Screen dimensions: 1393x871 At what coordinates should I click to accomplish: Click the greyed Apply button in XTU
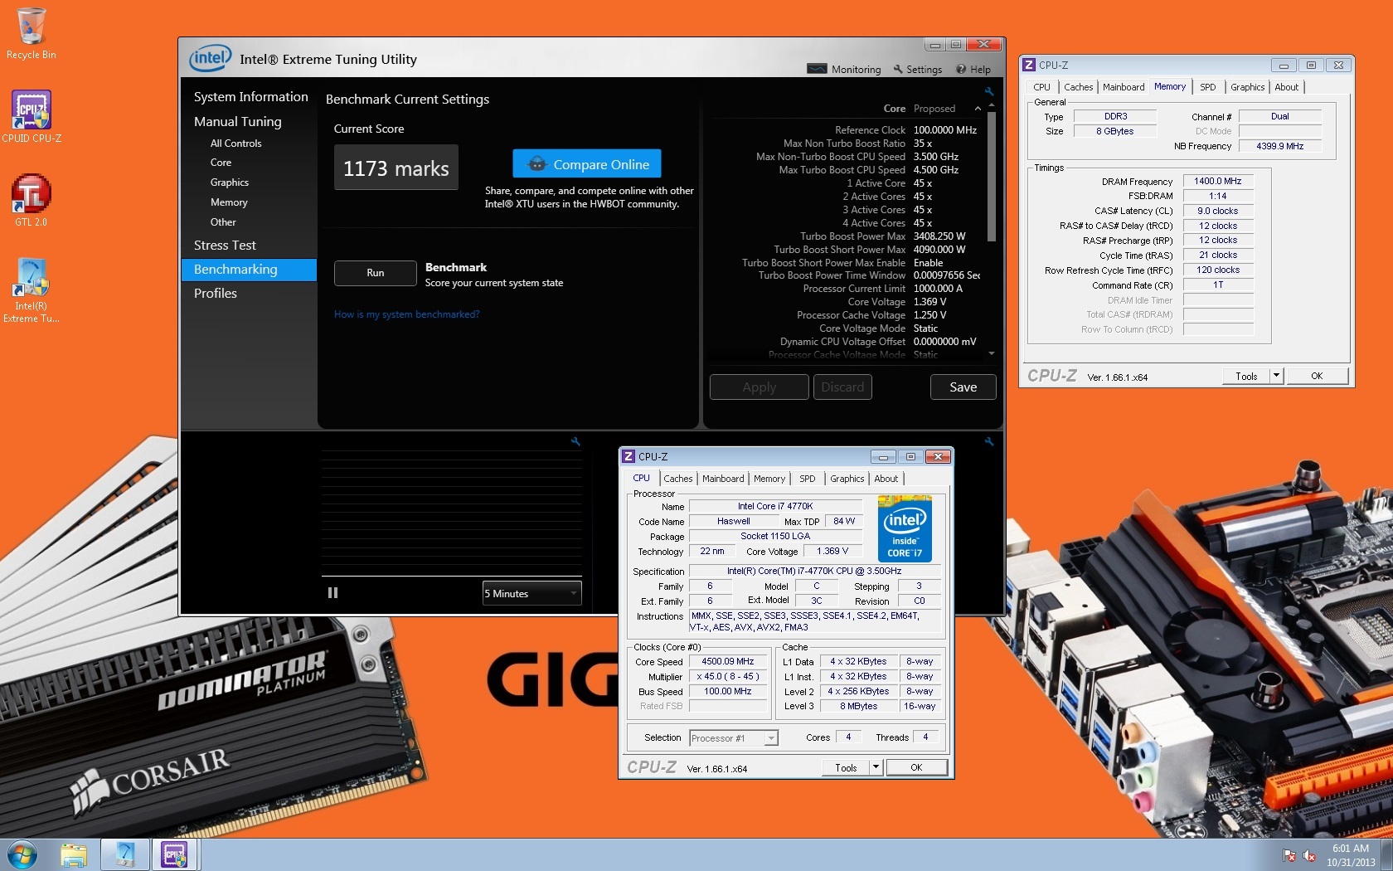tap(759, 387)
